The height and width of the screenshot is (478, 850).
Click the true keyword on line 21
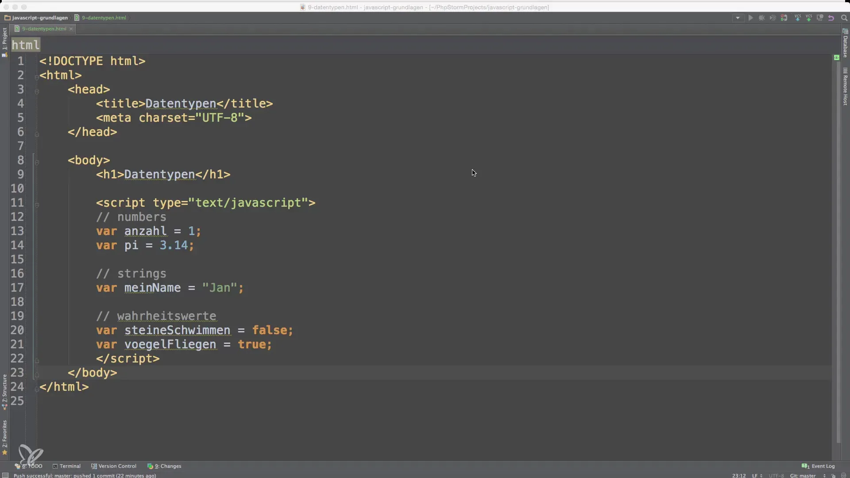point(252,344)
